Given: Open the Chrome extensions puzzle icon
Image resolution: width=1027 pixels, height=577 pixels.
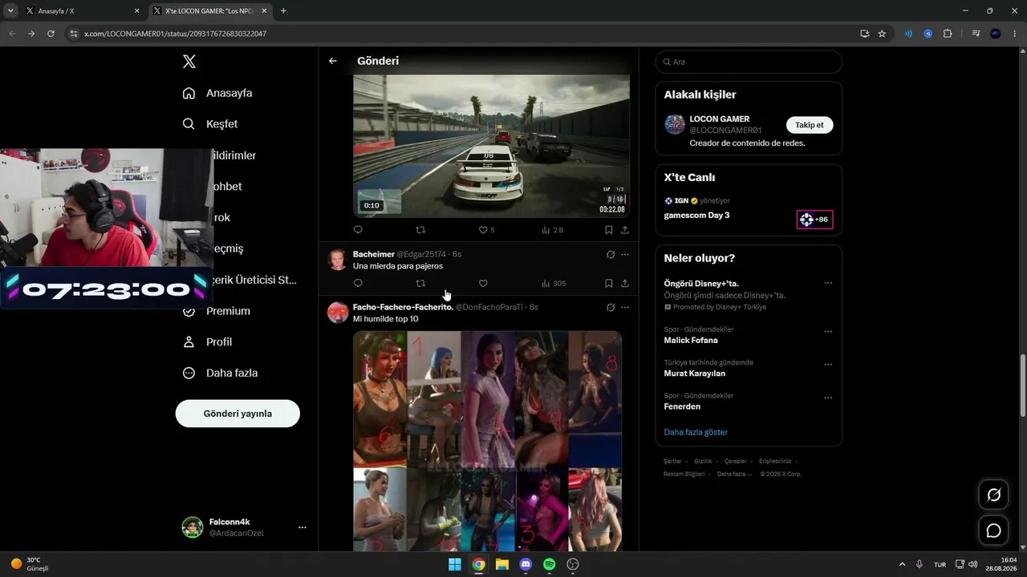Looking at the screenshot, I should 948,34.
